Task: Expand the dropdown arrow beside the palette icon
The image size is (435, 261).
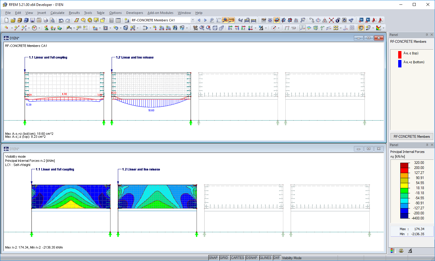Action: (383, 28)
